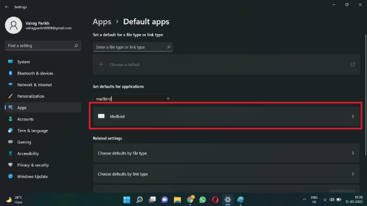Screen dimensions: 367x206
Task: Open File Explorer from taskbar
Action: pos(177,200)
